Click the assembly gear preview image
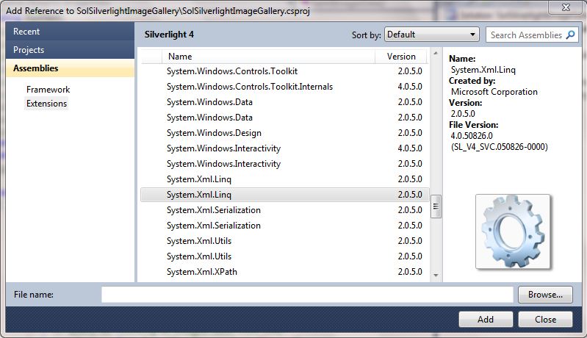The height and width of the screenshot is (338, 587). click(x=513, y=231)
